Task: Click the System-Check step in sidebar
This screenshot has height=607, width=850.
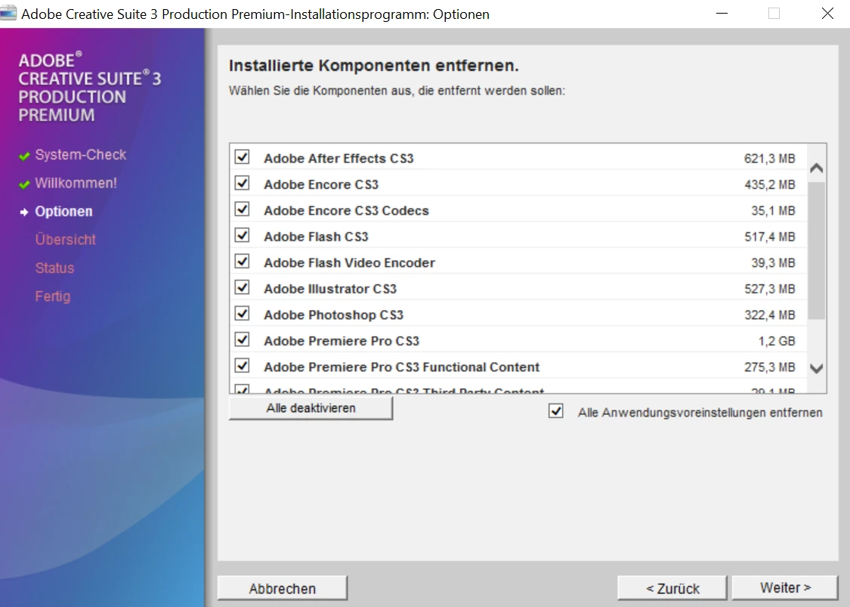Action: pyautogui.click(x=81, y=155)
